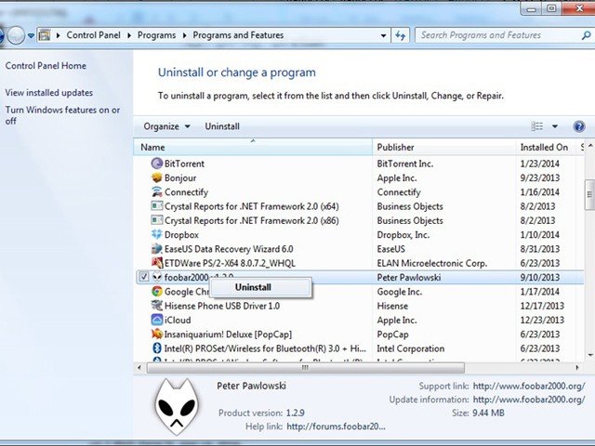The width and height of the screenshot is (595, 446).
Task: Open View installed updates link
Action: [x=49, y=93]
